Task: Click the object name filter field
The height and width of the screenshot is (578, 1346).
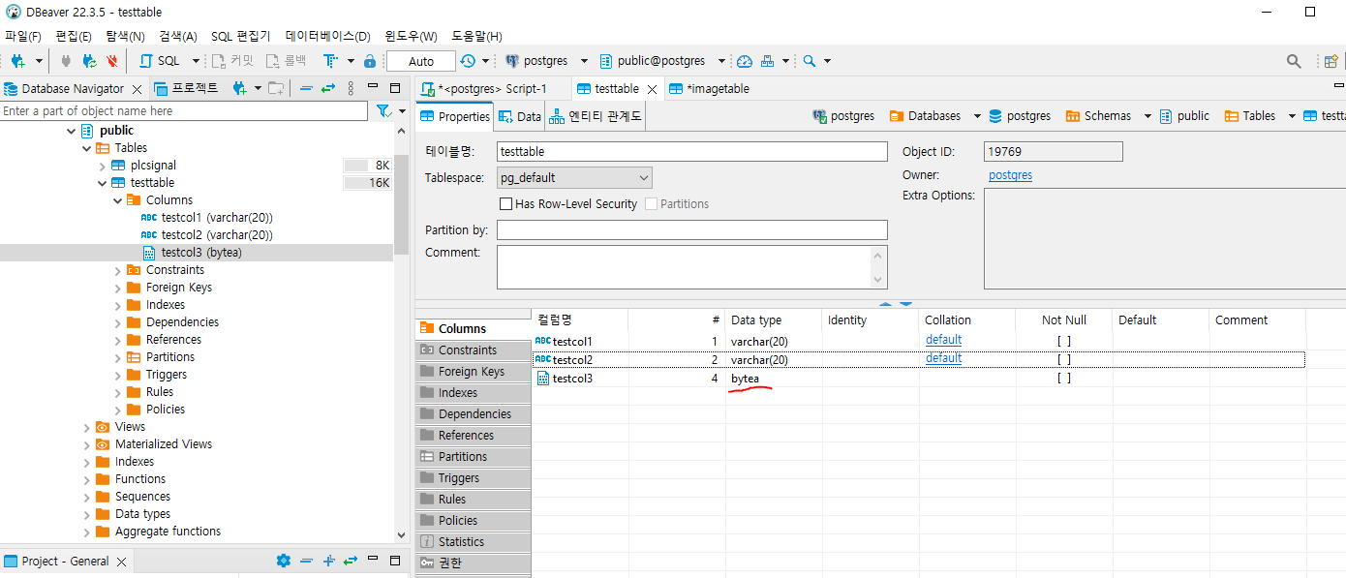Action: tap(186, 111)
